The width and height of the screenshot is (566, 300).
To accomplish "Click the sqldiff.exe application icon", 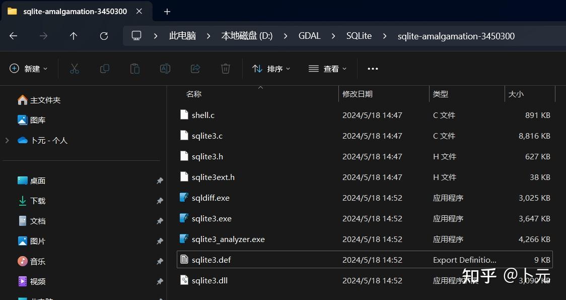I will [184, 197].
